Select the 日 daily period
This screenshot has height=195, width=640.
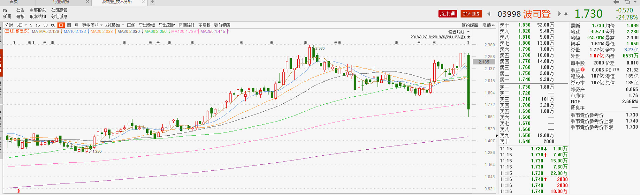coord(61,25)
